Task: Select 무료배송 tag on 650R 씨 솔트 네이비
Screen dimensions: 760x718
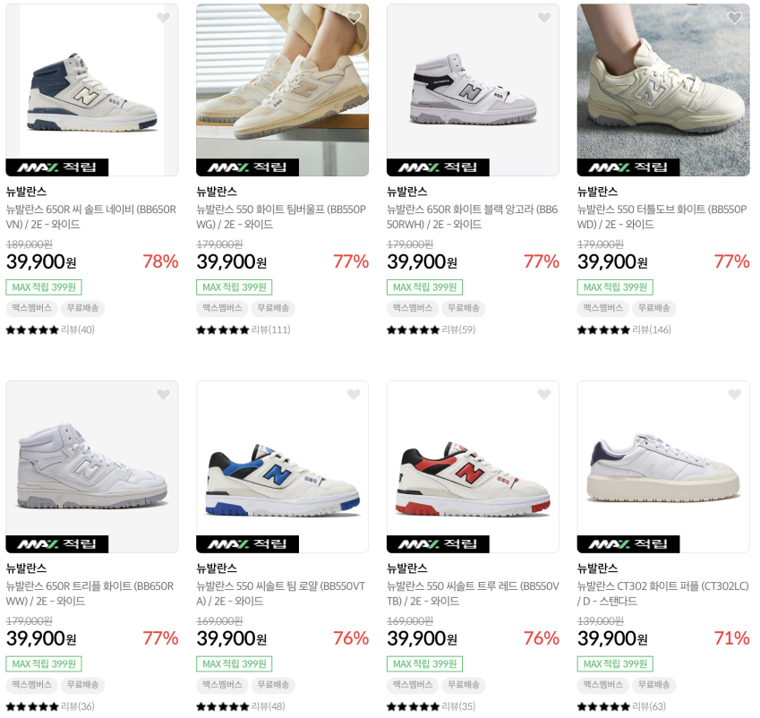Action: 82,308
